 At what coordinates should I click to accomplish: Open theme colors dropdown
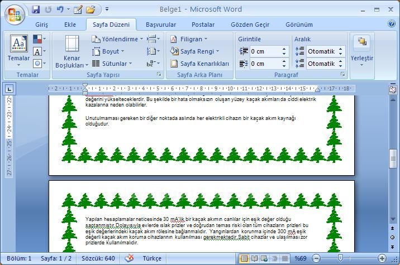[39, 39]
